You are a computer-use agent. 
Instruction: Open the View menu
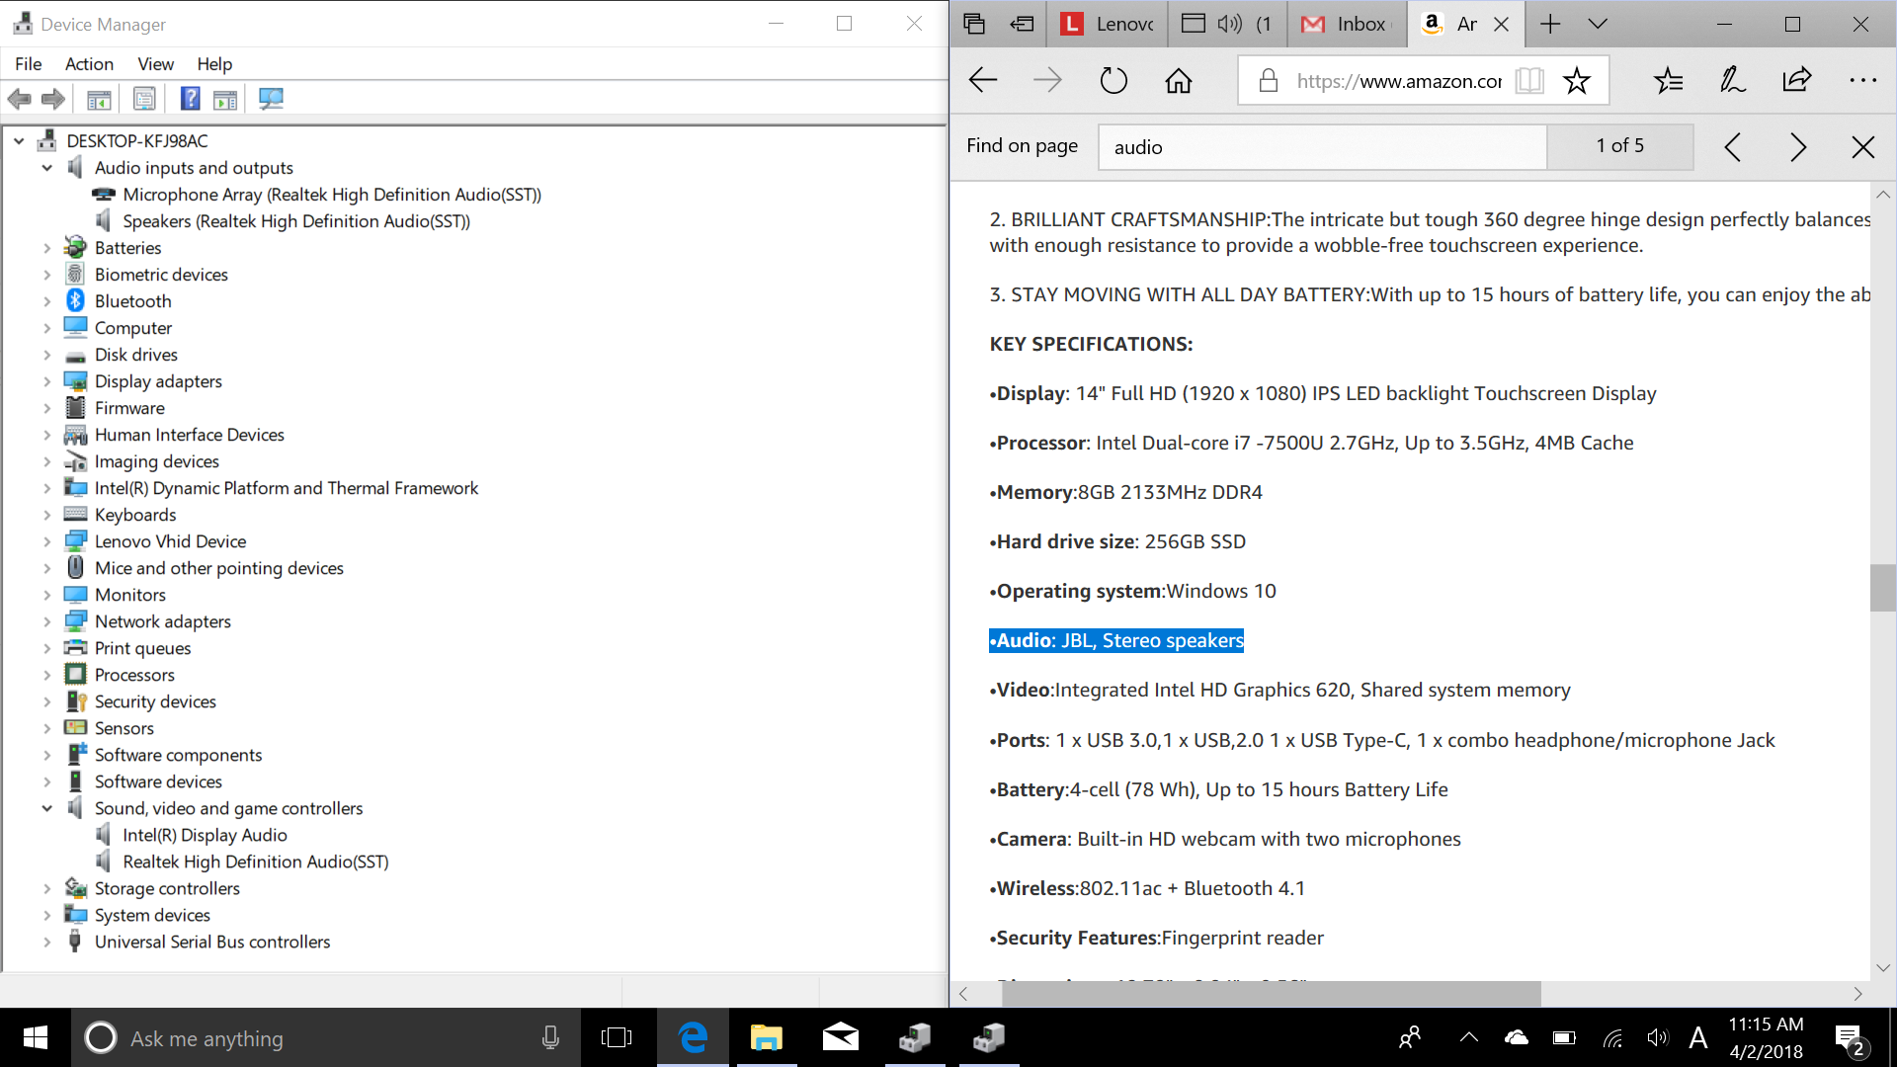[x=155, y=64]
